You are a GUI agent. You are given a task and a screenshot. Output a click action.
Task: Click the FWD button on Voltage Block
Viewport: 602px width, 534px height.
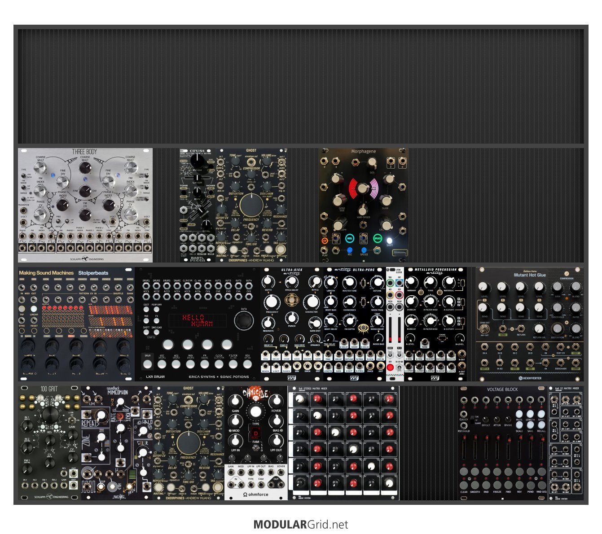(x=508, y=485)
